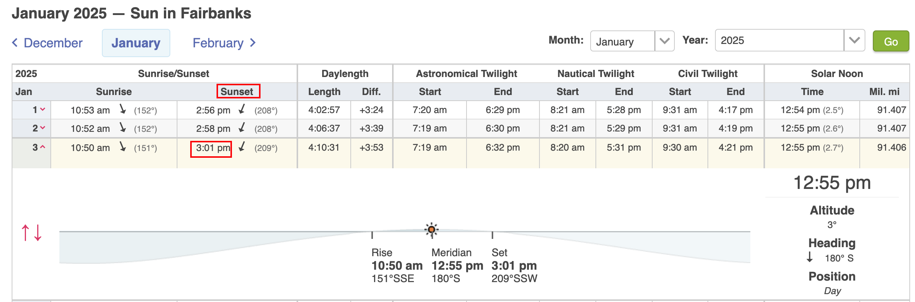The height and width of the screenshot is (302, 915).
Task: Click the Sunset column header
Action: [x=237, y=92]
